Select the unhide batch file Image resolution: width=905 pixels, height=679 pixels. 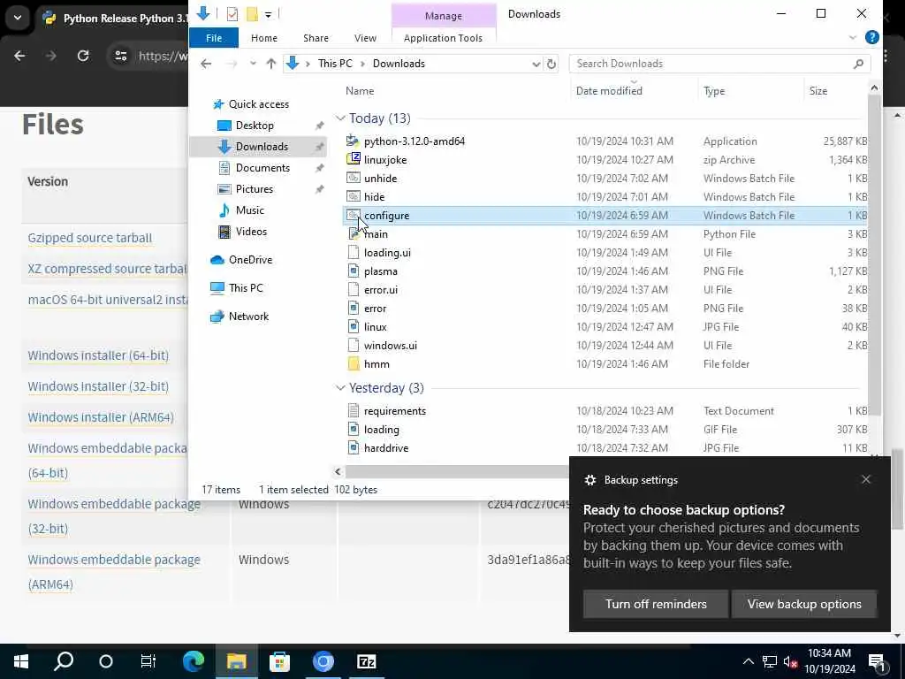[x=380, y=179]
